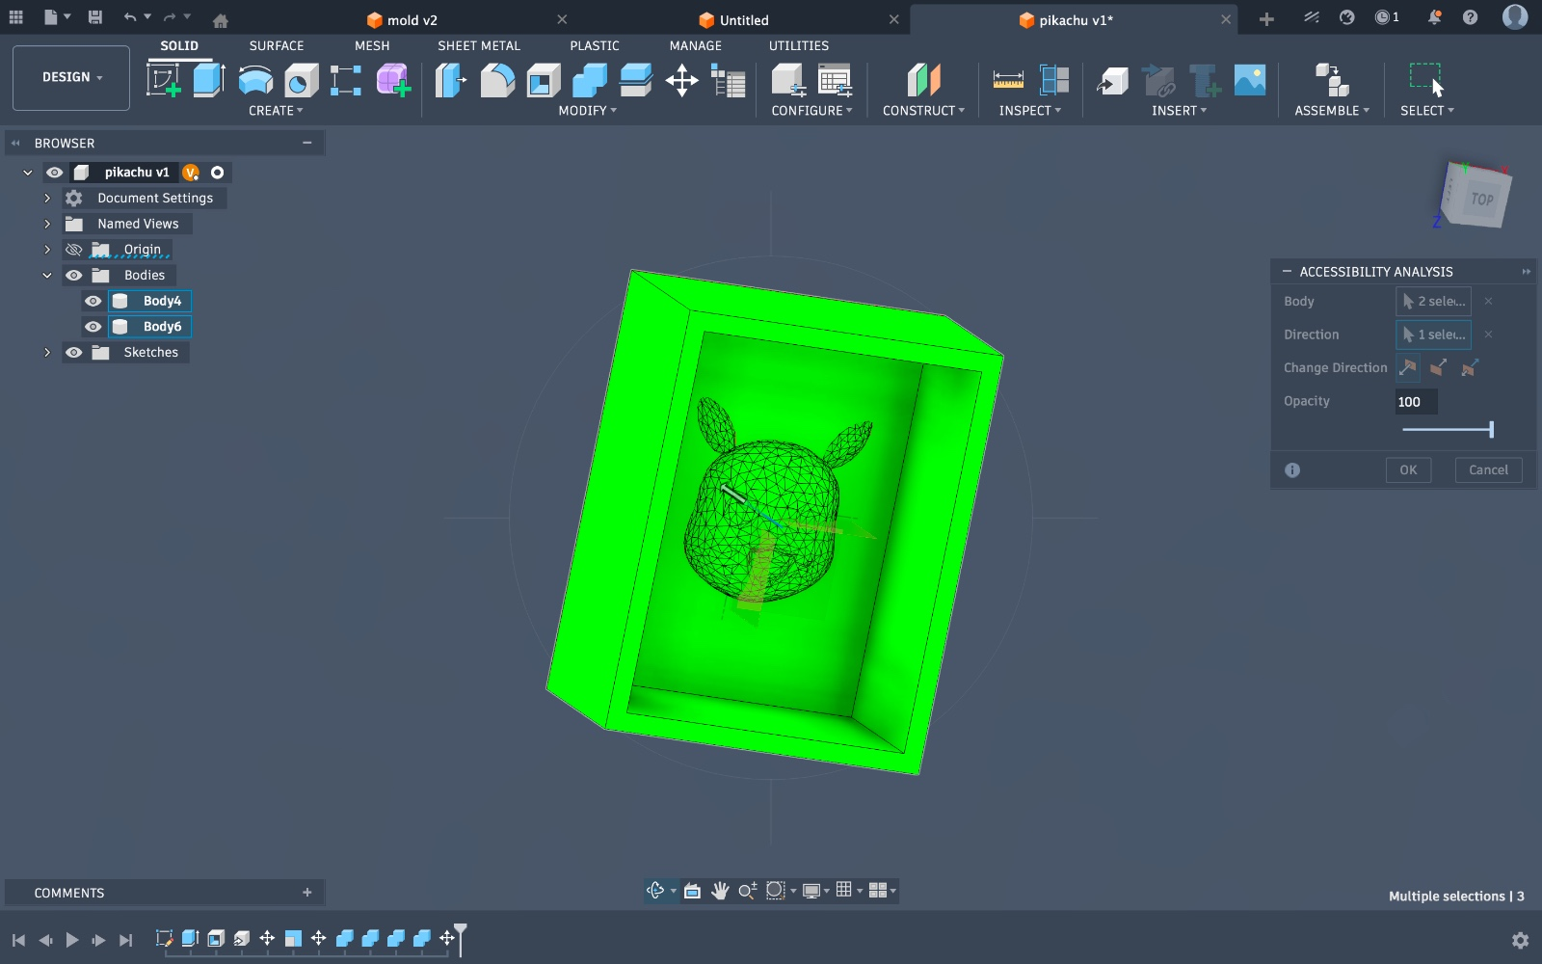This screenshot has width=1542, height=964.
Task: Open timeline settings gear
Action: (x=1521, y=940)
